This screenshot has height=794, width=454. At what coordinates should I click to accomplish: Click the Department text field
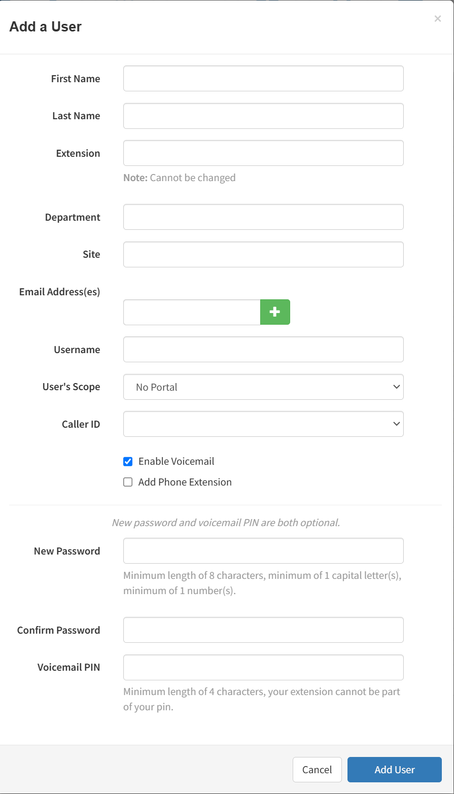coord(263,217)
